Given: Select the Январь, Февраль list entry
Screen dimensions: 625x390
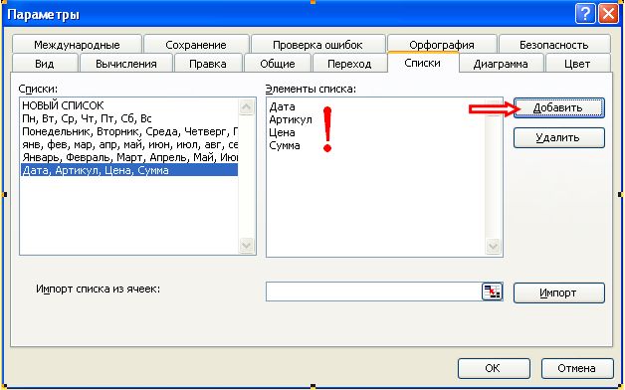Looking at the screenshot, I should pos(129,157).
